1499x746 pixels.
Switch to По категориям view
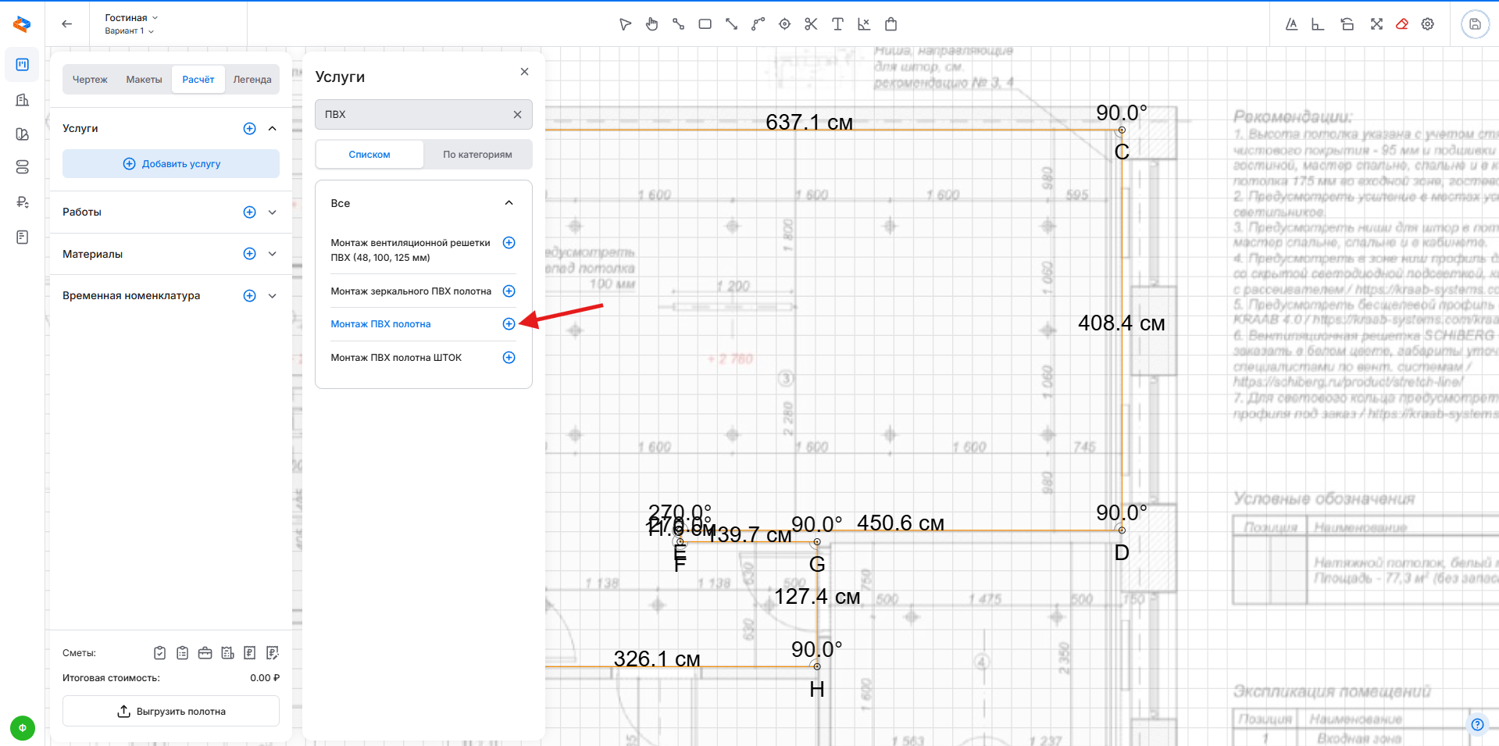click(x=477, y=155)
